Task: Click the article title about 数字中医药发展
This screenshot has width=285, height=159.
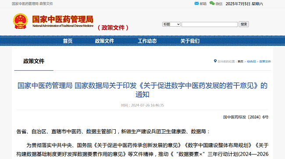Action: 142,90
